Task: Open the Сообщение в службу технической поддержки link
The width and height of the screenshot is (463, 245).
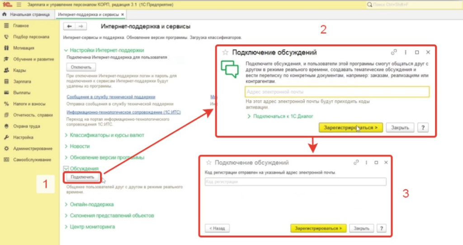Action: click(111, 97)
